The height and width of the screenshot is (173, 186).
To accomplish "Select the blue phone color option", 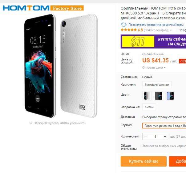I will (170, 96).
